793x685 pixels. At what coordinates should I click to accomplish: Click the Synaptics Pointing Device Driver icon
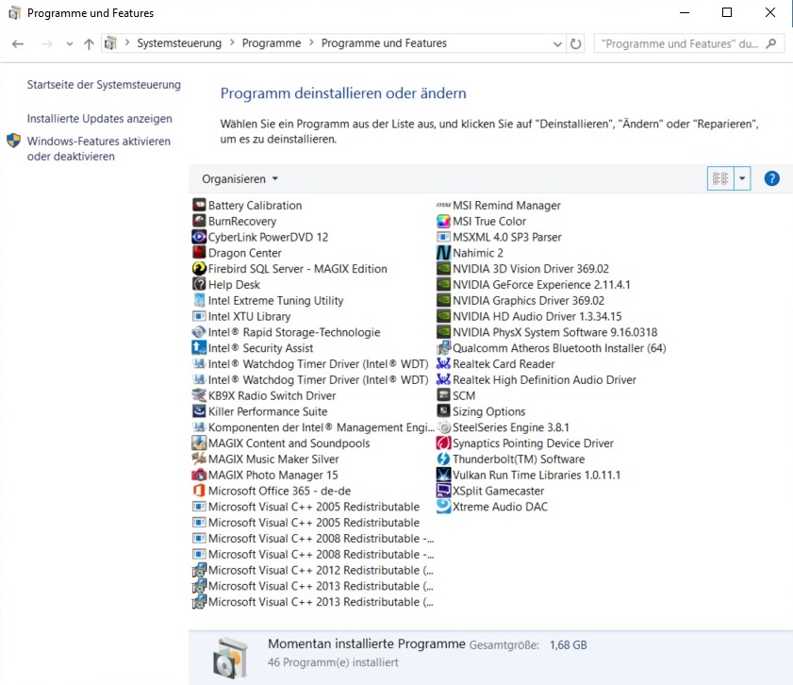coord(443,443)
